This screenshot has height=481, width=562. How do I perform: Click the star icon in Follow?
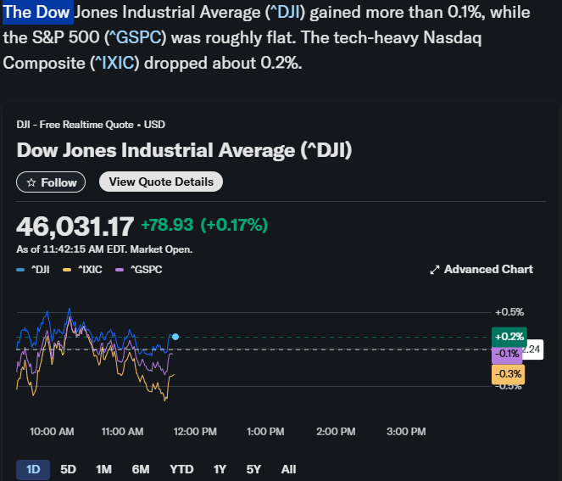tap(31, 182)
